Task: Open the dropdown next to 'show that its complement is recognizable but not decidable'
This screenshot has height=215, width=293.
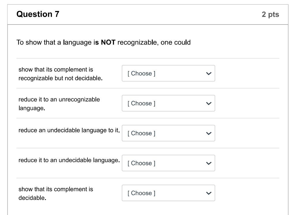Action: [168, 73]
